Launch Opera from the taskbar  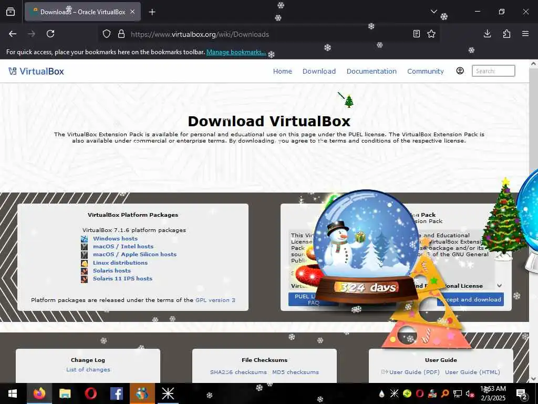(x=90, y=393)
